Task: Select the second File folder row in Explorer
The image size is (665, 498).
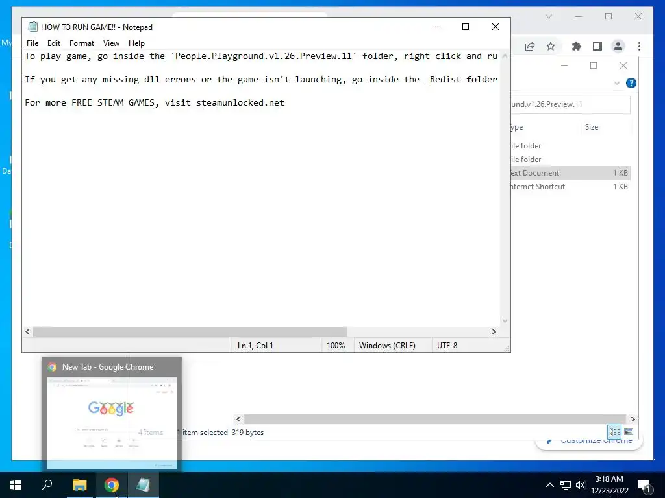Action: 570,160
